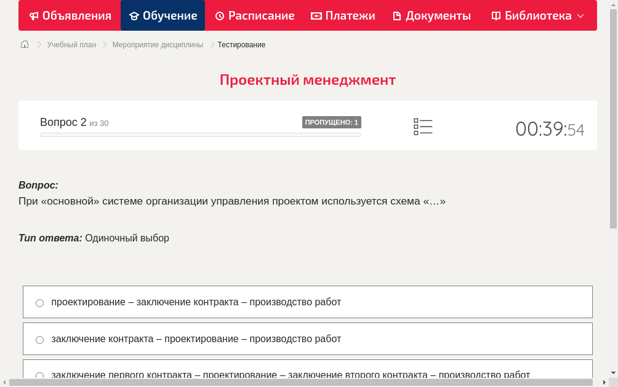Select the graduation cap icon on Обучение
Screen dimensions: 618x387
coord(134,15)
